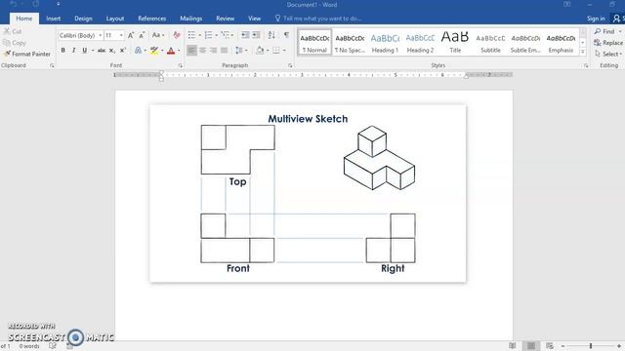
Task: Open the Home tab
Action: pyautogui.click(x=23, y=19)
